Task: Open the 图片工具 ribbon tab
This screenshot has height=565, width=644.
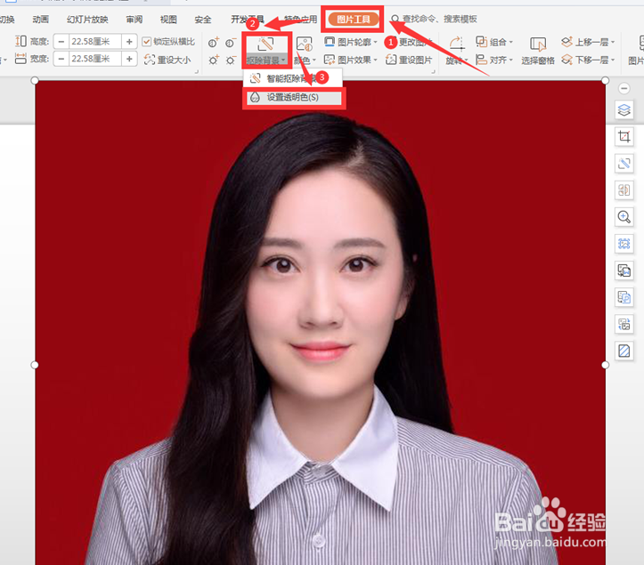Action: tap(354, 19)
